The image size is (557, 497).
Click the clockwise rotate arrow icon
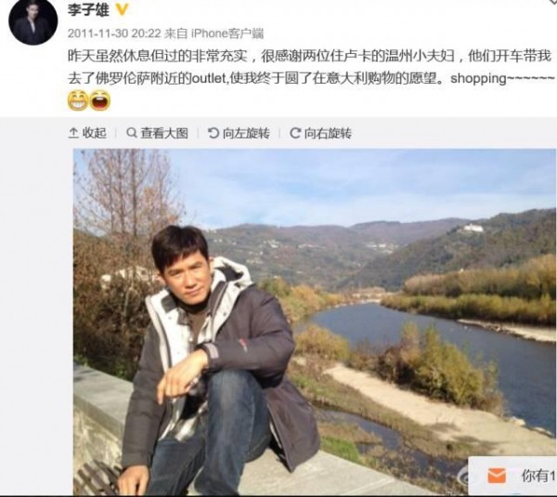[295, 134]
